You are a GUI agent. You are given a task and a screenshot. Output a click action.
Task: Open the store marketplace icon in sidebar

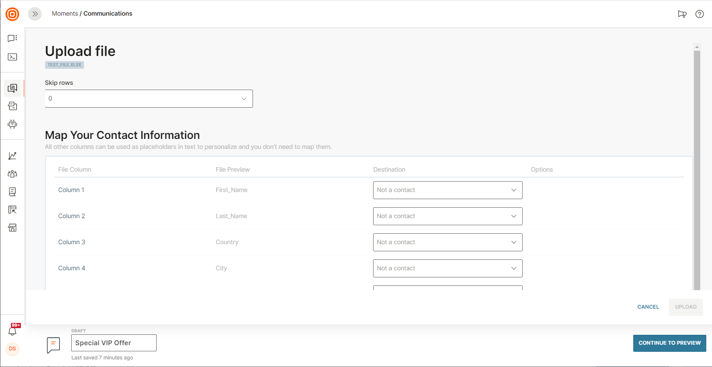click(12, 228)
